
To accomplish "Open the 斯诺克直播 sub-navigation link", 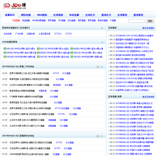I will click(x=103, y=20).
